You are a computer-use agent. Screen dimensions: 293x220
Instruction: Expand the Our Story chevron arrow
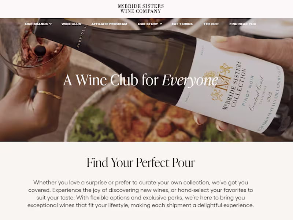point(161,24)
